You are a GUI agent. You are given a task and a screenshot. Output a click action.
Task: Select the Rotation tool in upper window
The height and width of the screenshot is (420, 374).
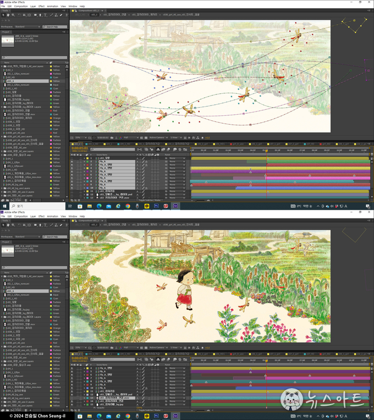pyautogui.click(x=19, y=15)
